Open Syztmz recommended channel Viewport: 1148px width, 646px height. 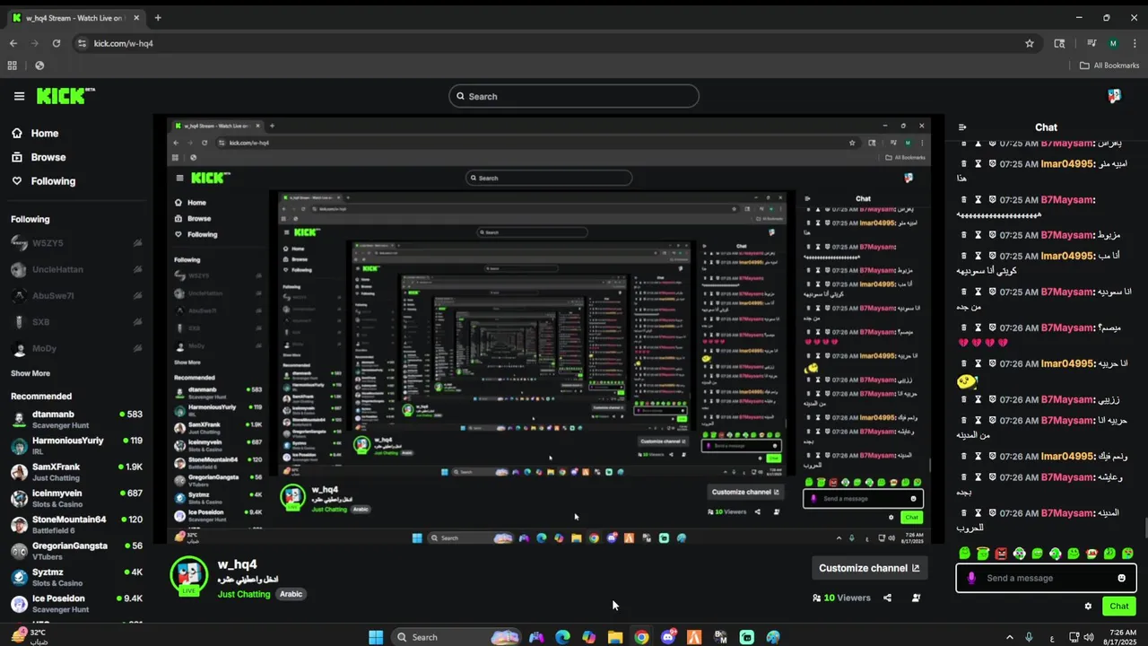click(76, 577)
